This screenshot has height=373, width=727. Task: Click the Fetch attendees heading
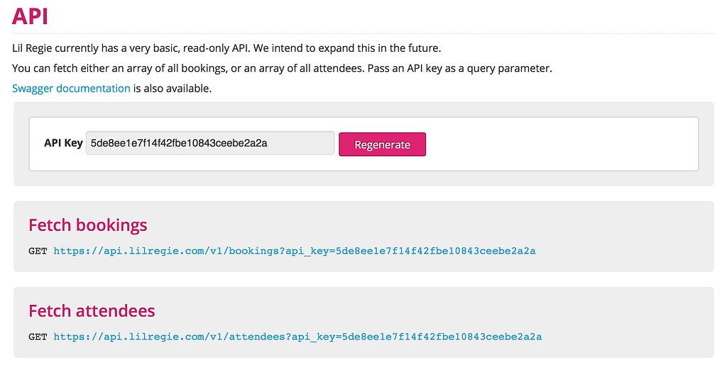point(92,311)
